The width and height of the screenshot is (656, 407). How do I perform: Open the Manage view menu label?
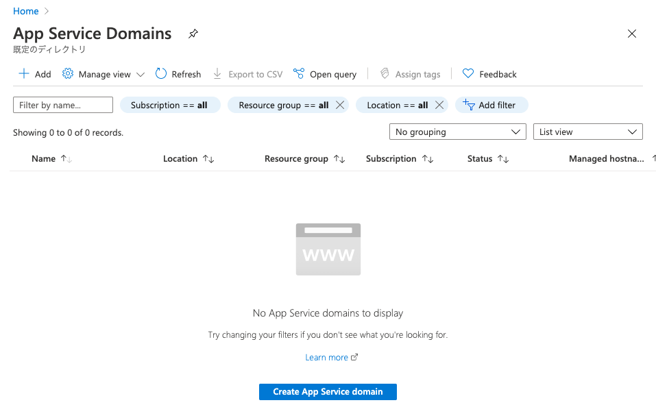(105, 74)
